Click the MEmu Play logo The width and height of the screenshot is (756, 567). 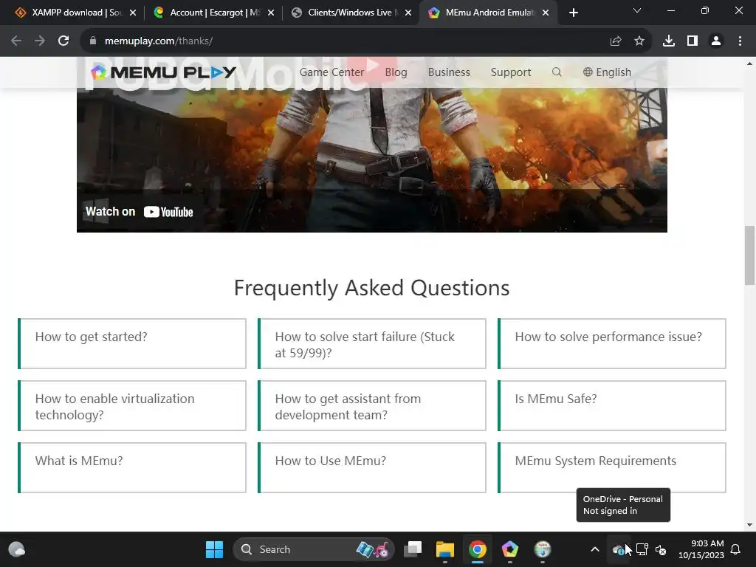[163, 72]
